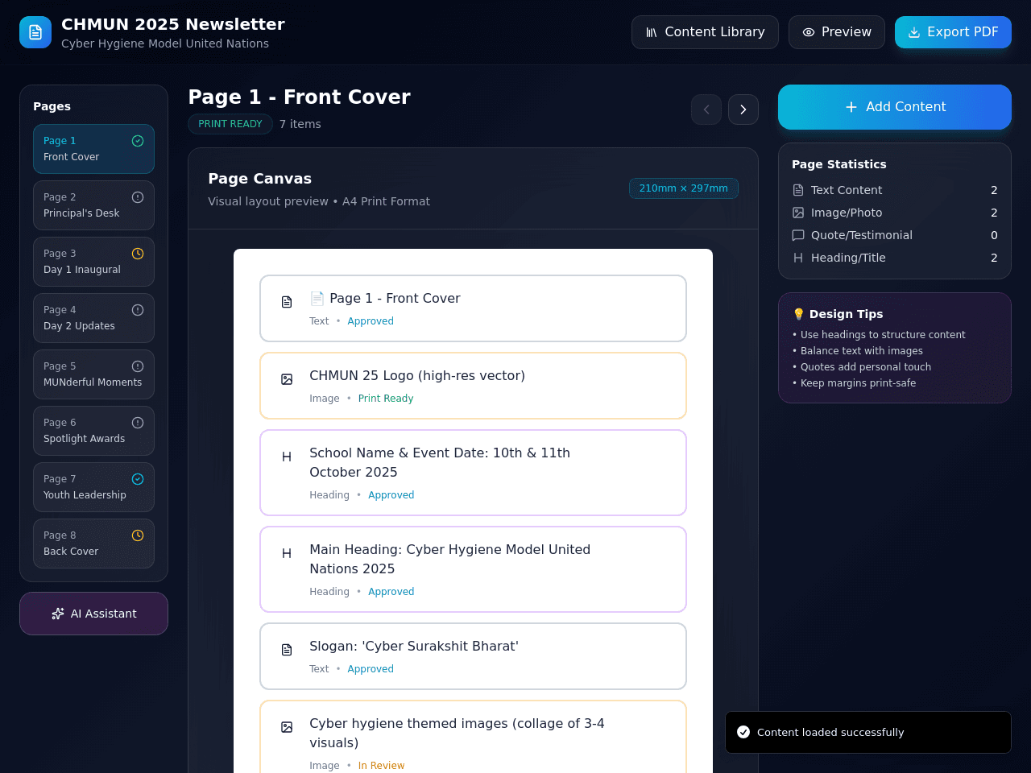1031x773 pixels.
Task: Select the School Name & Event Date heading
Action: pyautogui.click(x=473, y=473)
